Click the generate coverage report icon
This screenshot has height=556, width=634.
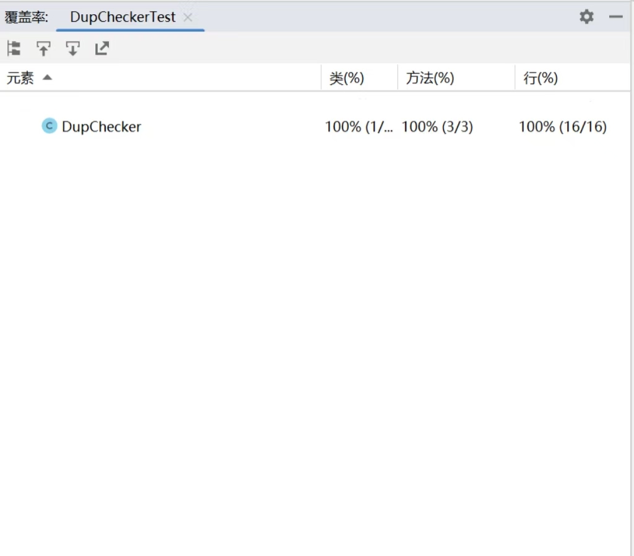[102, 48]
